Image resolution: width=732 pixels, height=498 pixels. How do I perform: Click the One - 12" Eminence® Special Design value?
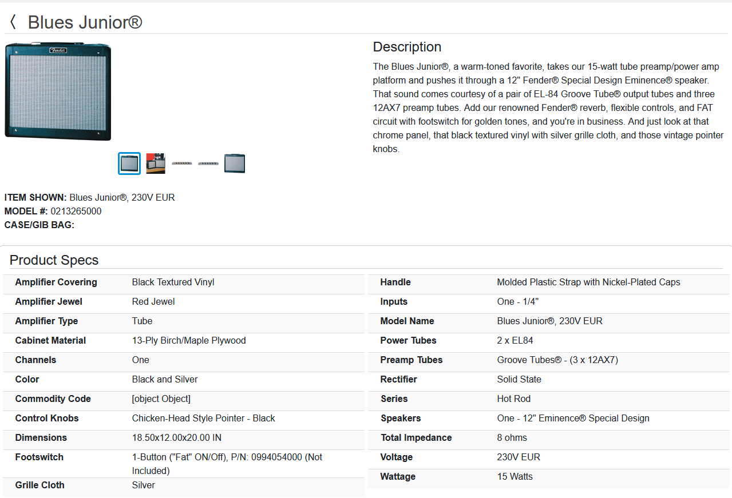pyautogui.click(x=573, y=418)
